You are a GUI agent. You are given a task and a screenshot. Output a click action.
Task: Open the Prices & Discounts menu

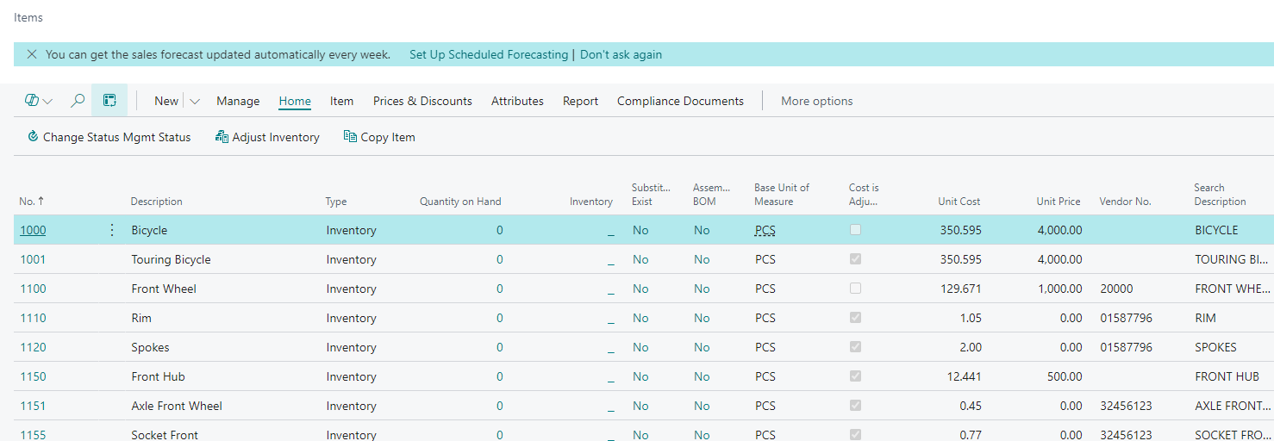pyautogui.click(x=422, y=101)
